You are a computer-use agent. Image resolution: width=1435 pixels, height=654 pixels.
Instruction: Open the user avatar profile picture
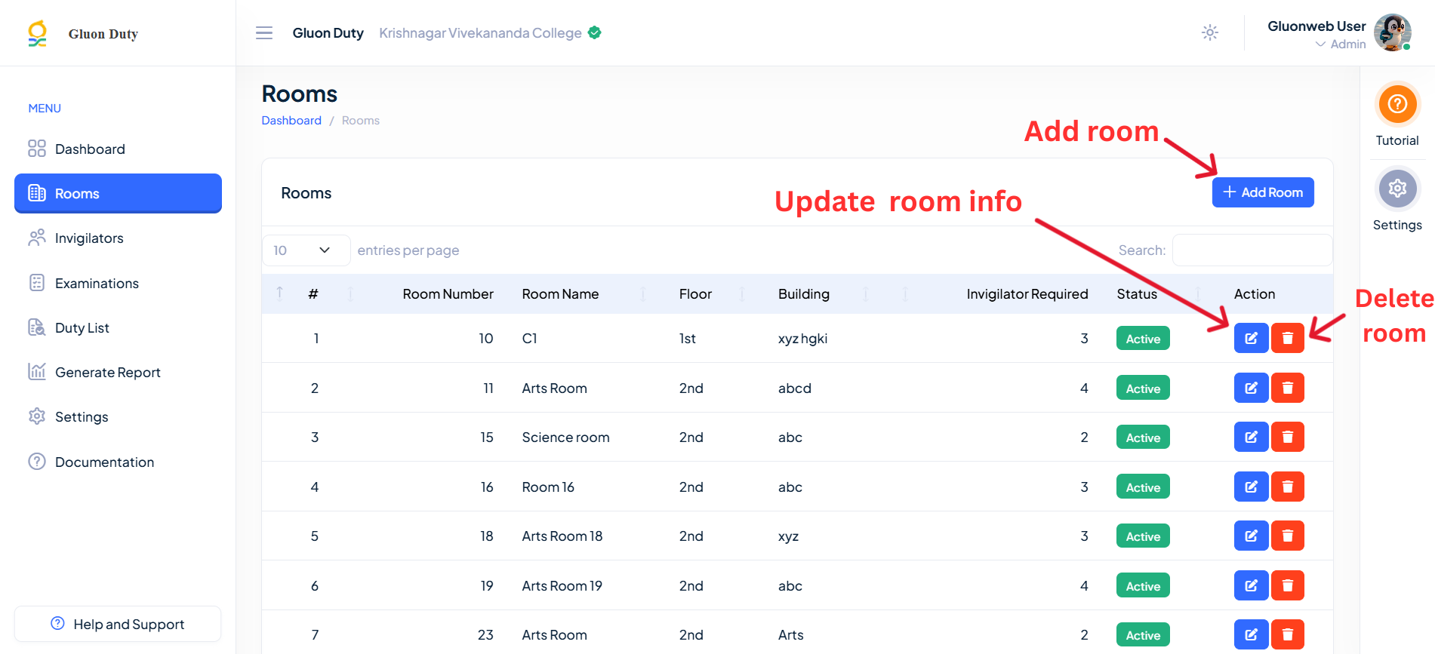tap(1393, 32)
